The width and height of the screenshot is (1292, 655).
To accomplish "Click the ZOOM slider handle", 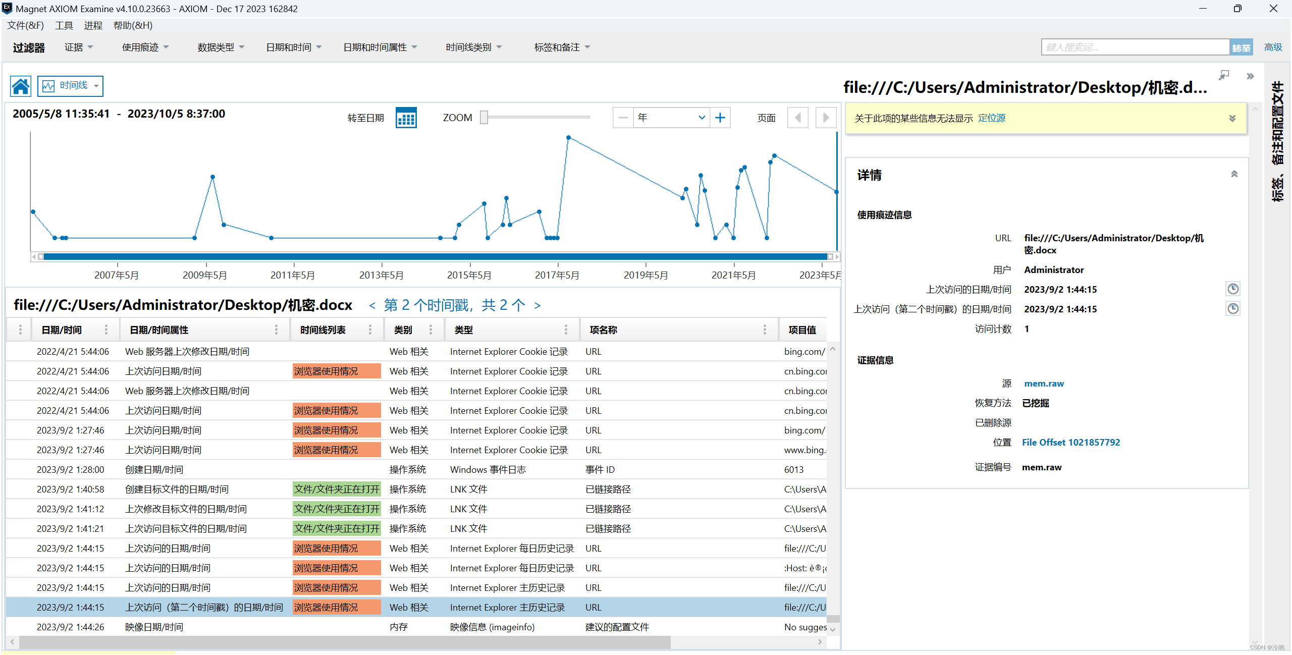I will 483,118.
